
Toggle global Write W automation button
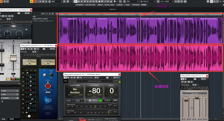[43, 2]
